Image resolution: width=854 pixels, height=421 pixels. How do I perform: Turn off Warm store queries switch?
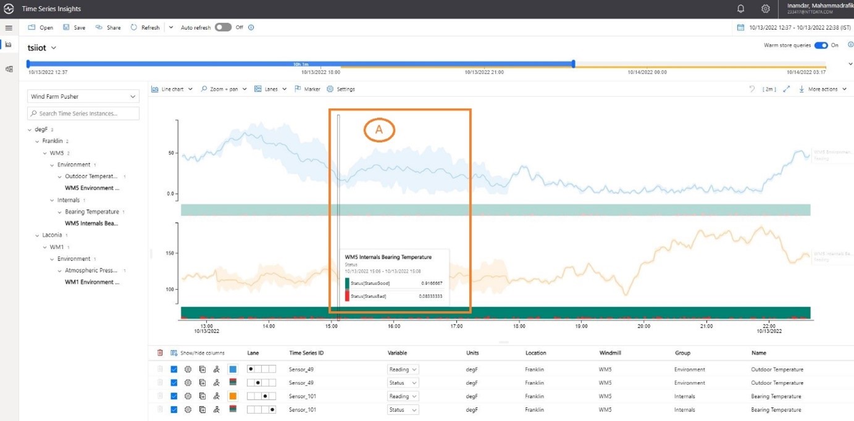821,45
